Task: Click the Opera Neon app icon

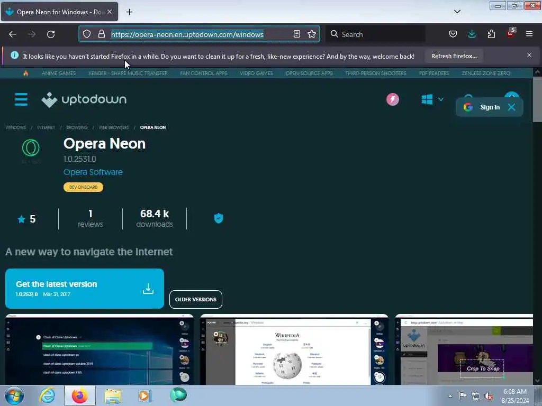Action: (x=31, y=148)
